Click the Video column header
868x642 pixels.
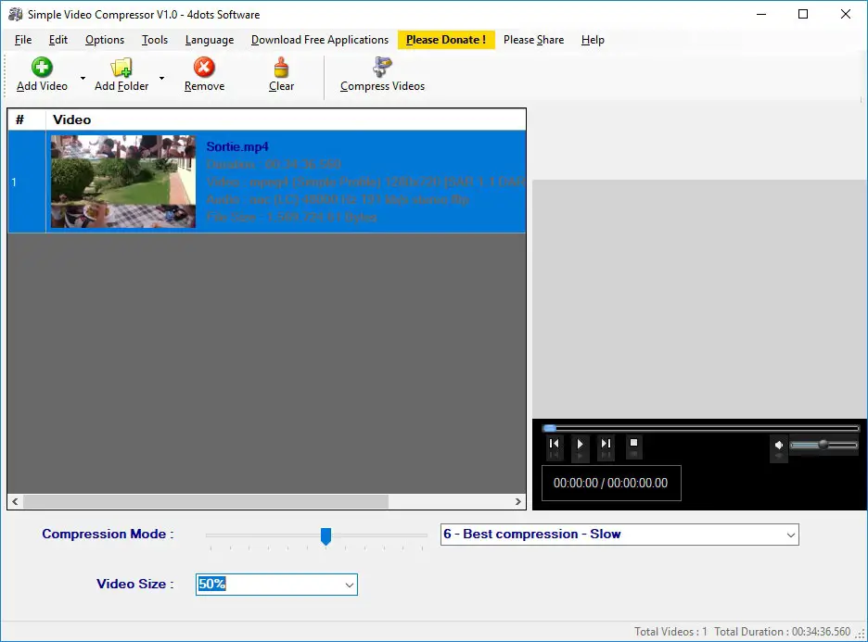286,120
